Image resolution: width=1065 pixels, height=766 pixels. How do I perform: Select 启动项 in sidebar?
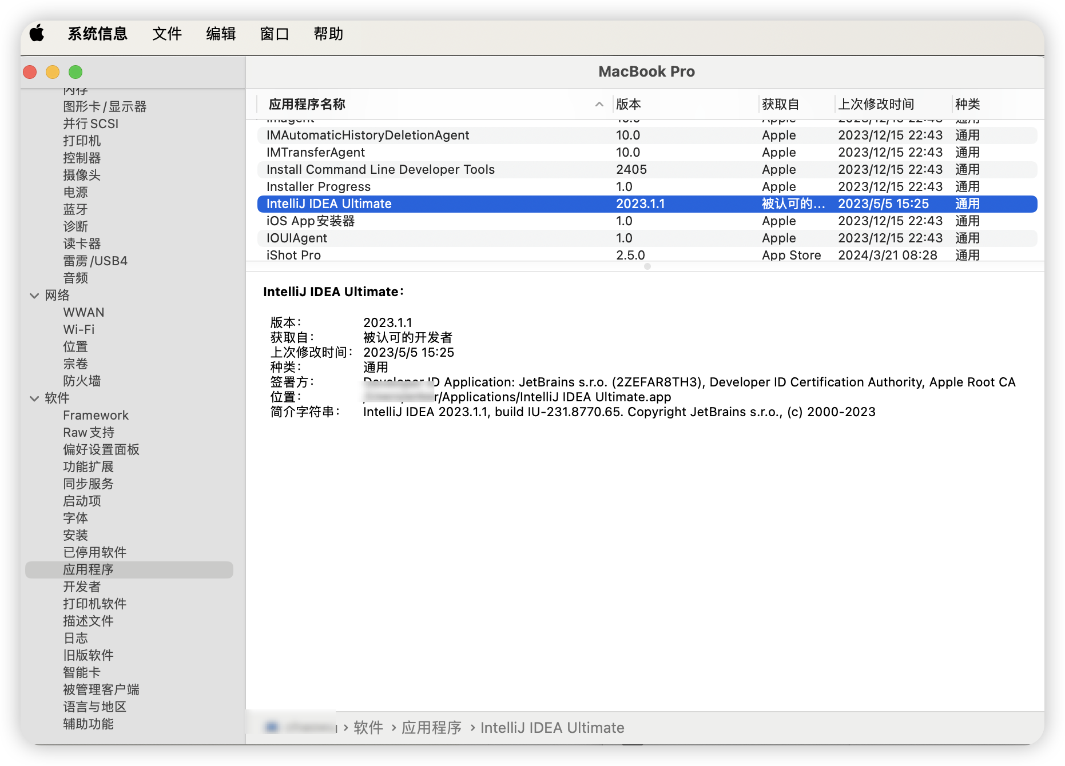pos(82,501)
